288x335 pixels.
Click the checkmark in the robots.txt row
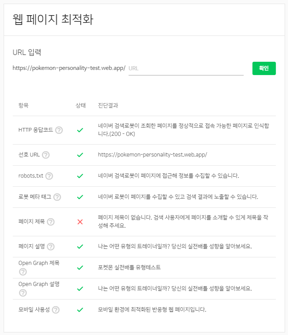pyautogui.click(x=80, y=176)
